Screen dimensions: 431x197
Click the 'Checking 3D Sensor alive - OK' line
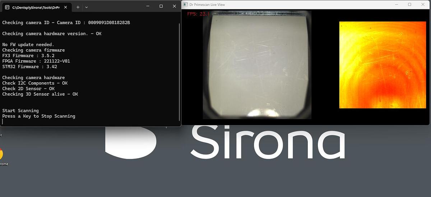click(40, 94)
